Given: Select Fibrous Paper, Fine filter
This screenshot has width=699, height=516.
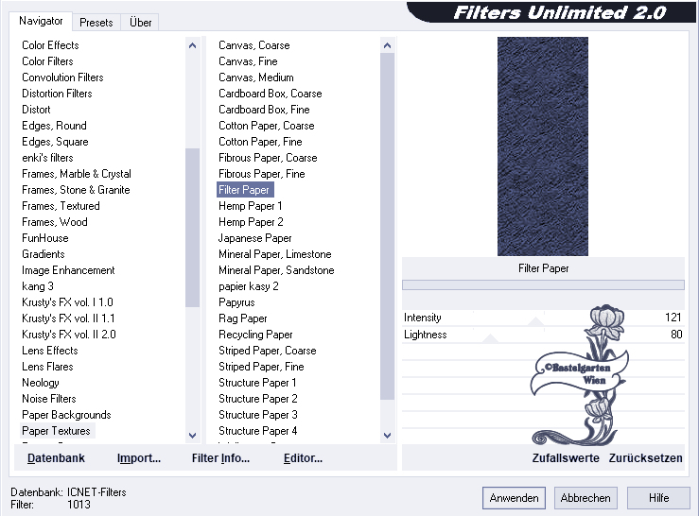Looking at the screenshot, I should (262, 174).
